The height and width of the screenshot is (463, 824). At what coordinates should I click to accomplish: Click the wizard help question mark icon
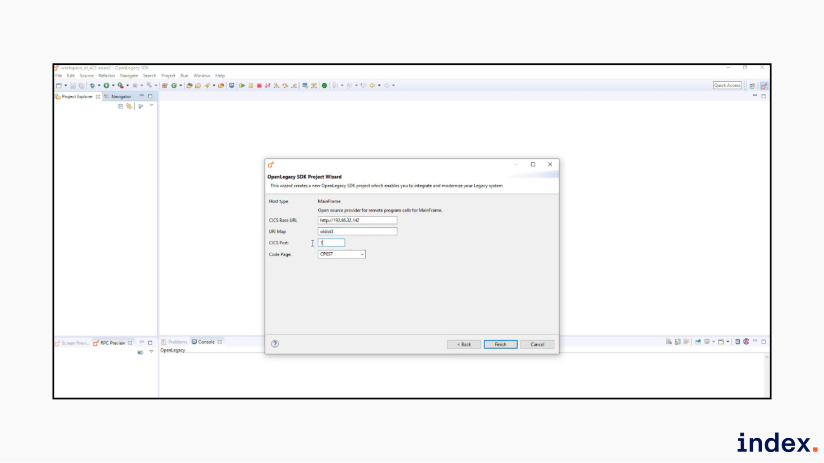[x=275, y=344]
